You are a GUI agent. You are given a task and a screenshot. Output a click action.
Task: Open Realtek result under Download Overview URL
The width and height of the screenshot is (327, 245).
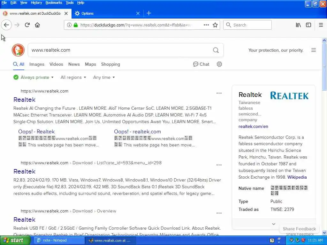[24, 219]
